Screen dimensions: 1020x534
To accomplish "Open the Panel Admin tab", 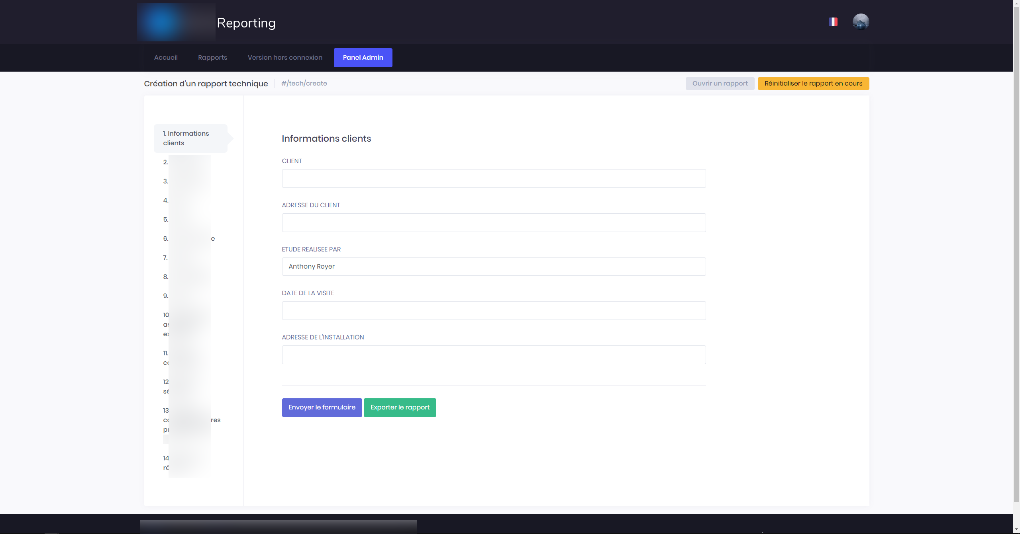I will point(363,58).
